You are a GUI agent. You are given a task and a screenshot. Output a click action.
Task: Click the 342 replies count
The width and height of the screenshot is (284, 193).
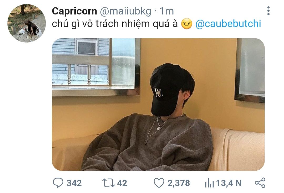[x=74, y=183]
